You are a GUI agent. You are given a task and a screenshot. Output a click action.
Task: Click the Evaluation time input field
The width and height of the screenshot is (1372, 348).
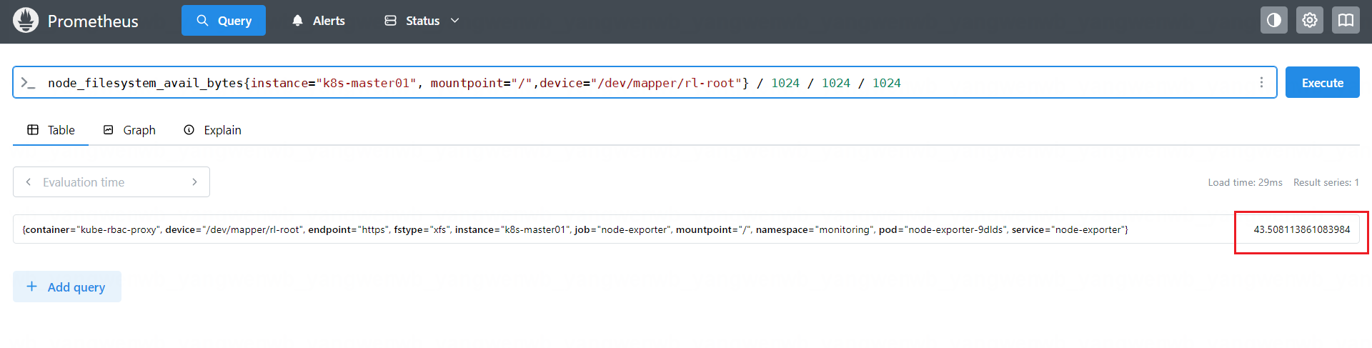(x=111, y=182)
